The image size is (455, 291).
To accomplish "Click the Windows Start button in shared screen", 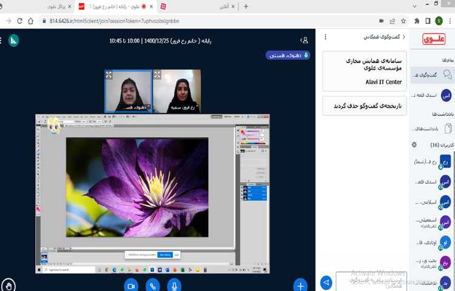I will tap(39, 270).
